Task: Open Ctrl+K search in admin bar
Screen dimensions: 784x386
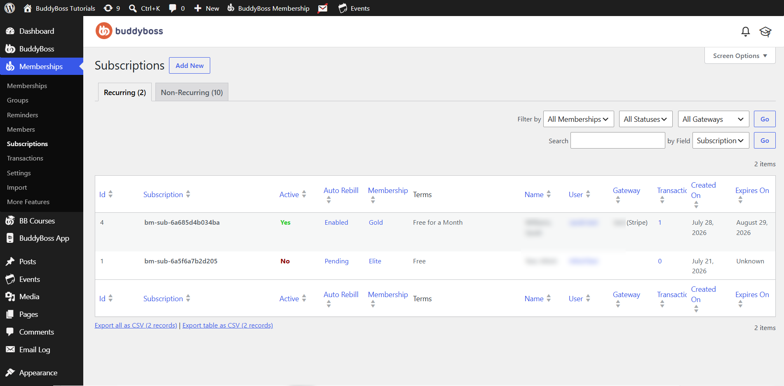Action: click(144, 8)
